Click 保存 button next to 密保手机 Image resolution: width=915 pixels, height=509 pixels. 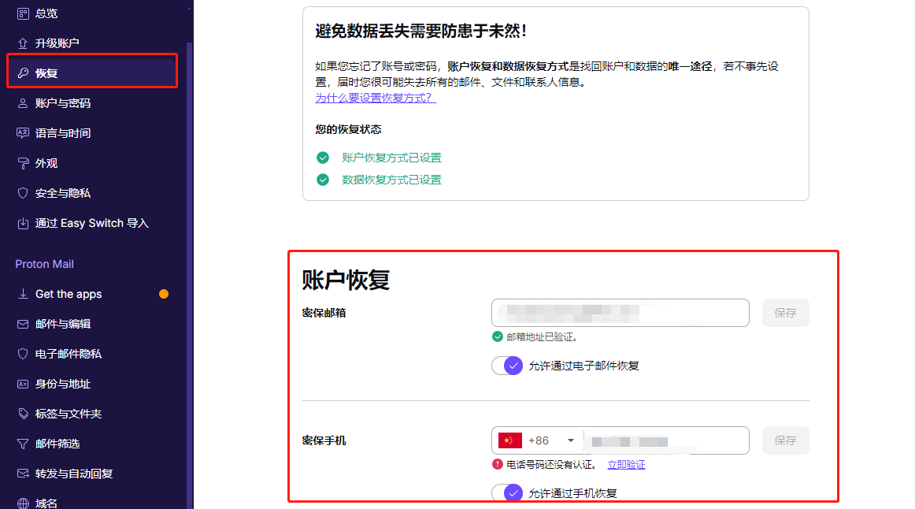coord(785,440)
